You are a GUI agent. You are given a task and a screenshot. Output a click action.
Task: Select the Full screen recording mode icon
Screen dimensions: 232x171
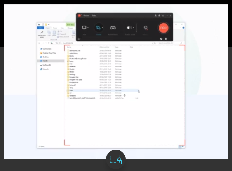click(84, 28)
